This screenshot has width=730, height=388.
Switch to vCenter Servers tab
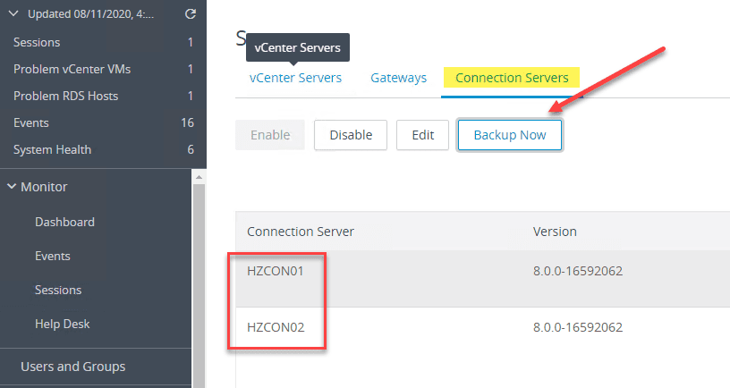tap(295, 78)
